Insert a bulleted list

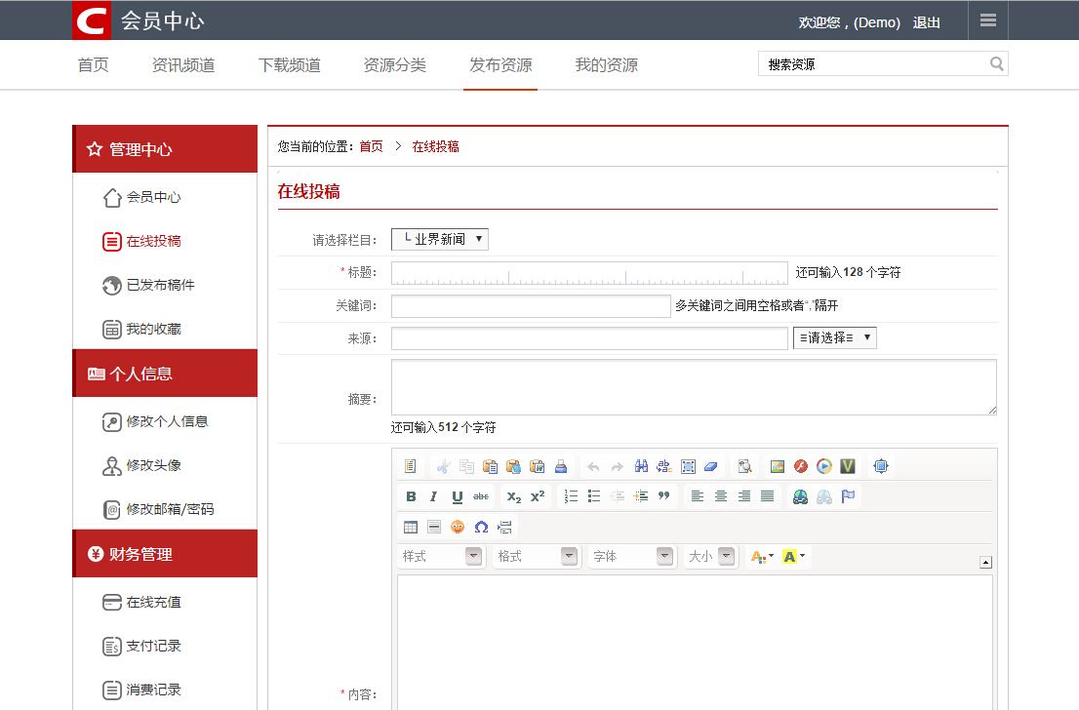tap(594, 496)
